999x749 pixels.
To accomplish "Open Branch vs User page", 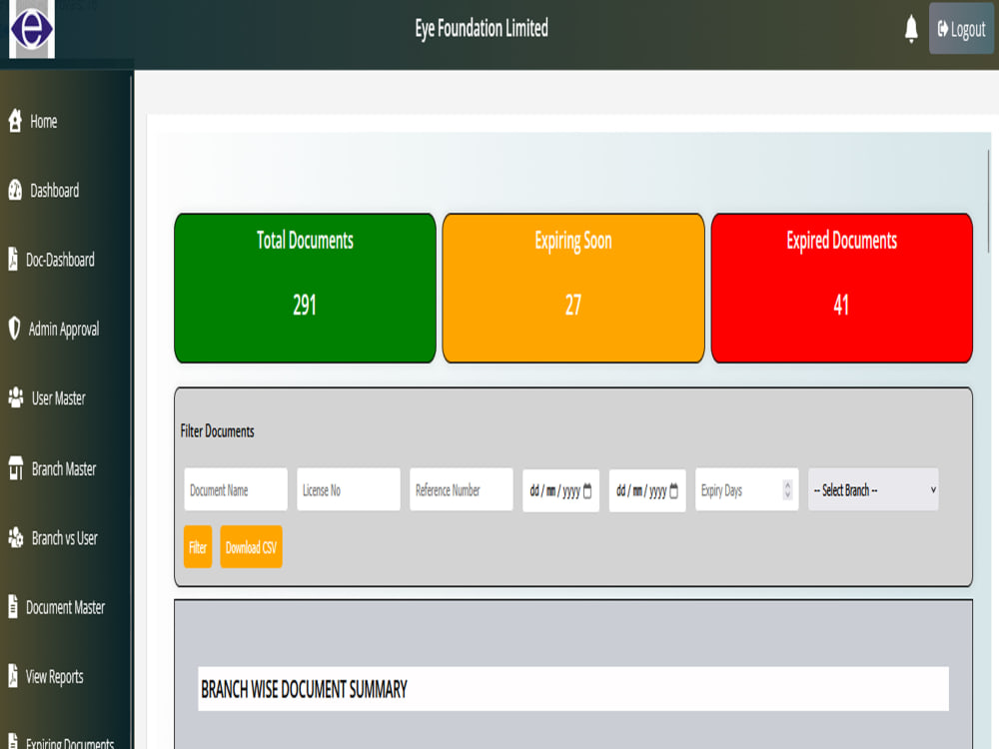I will pyautogui.click(x=64, y=538).
